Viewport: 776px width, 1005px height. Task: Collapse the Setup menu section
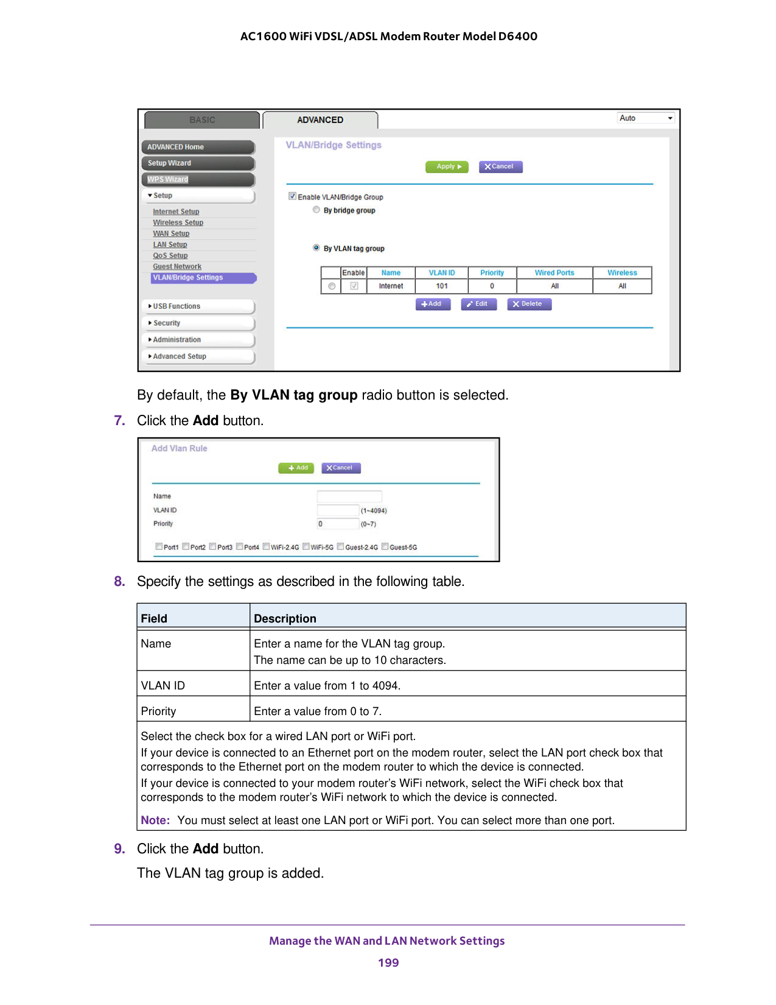tap(163, 196)
